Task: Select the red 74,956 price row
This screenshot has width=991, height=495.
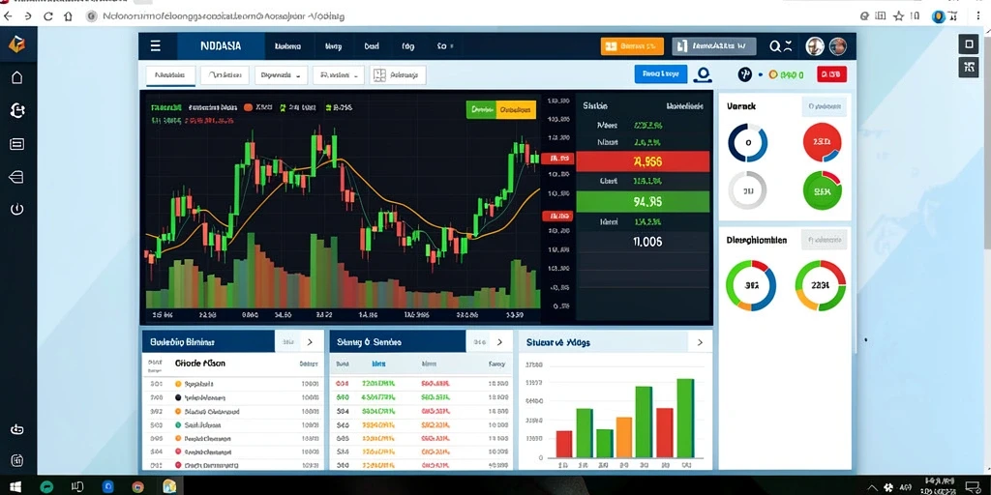Action: pos(643,161)
